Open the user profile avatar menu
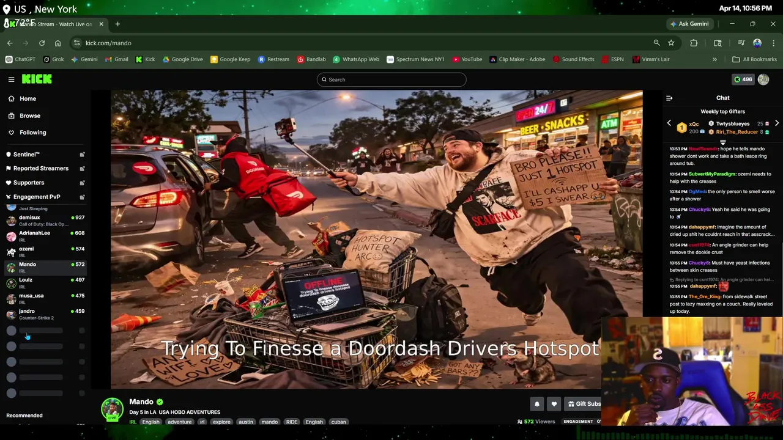783x440 pixels. (763, 79)
